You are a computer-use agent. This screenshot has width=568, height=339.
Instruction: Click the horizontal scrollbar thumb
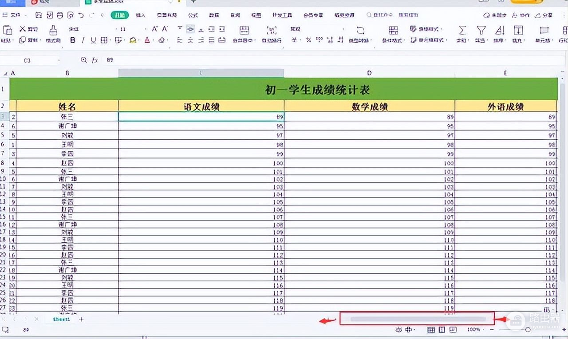418,319
